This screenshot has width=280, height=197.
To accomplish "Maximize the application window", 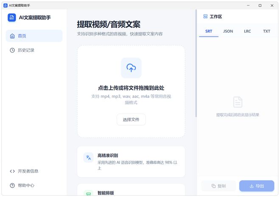I will [260, 6].
